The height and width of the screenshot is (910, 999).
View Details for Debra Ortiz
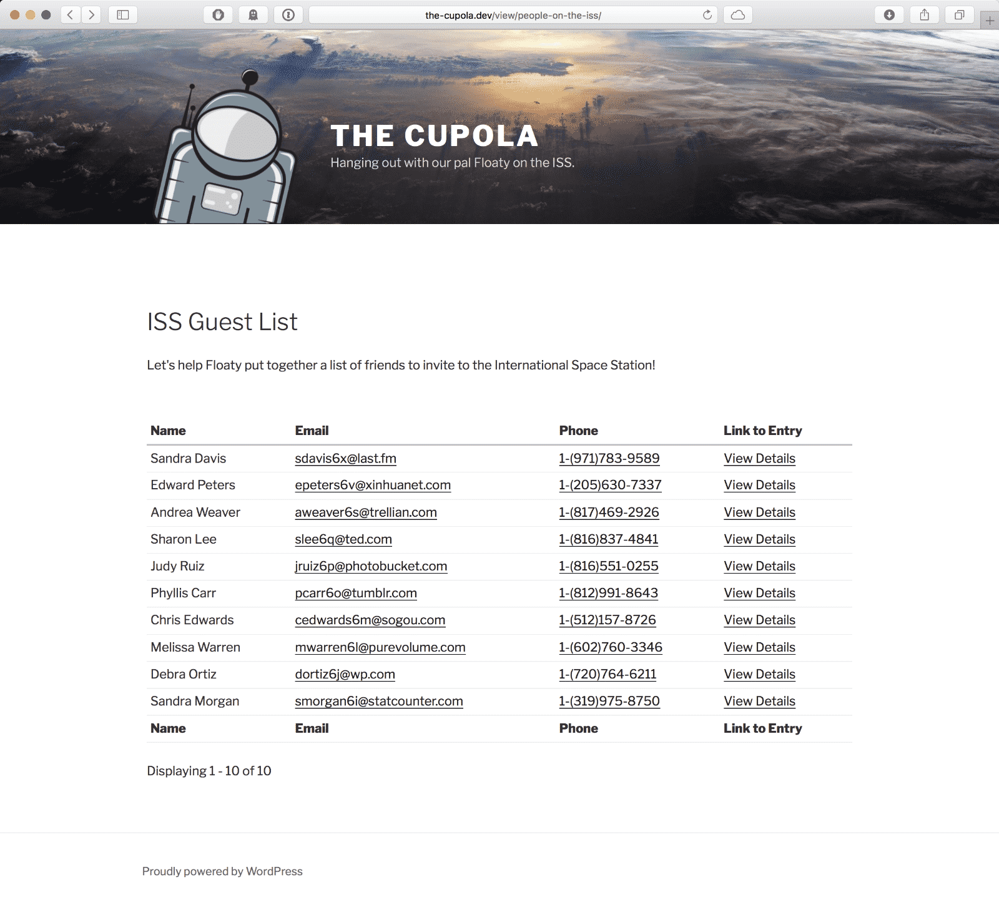[x=759, y=674]
